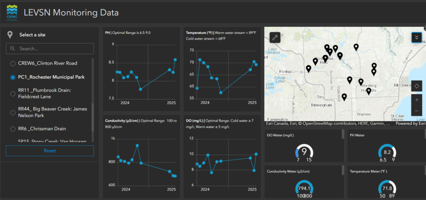426x200 pixels.
Task: Click Conductivity Meter (µS/cm) panel title
Action: click(288, 171)
